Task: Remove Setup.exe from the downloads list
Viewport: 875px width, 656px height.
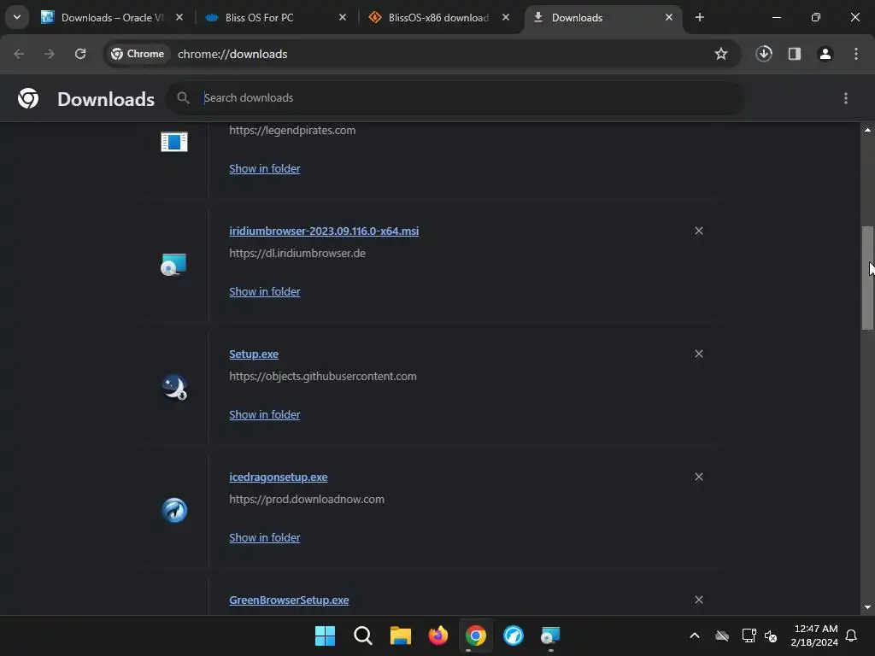Action: click(699, 354)
